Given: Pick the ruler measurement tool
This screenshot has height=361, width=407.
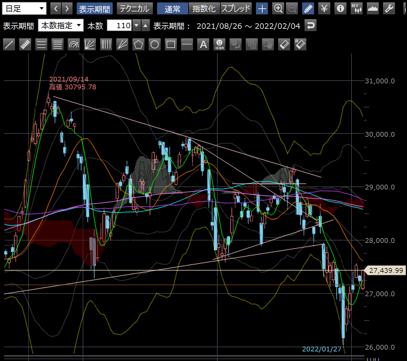Looking at the screenshot, I should coord(25,44).
